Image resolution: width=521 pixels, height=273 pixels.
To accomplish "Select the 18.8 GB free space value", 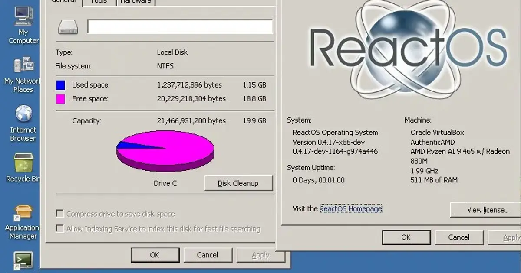I will 254,99.
